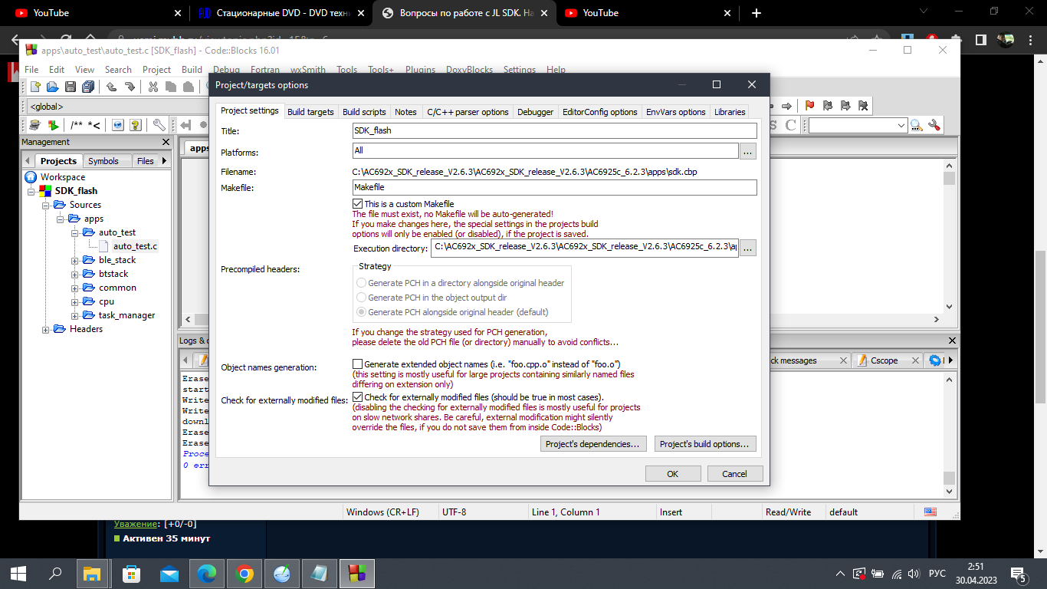
Task: Click the Undo arrow icon
Action: [112, 87]
